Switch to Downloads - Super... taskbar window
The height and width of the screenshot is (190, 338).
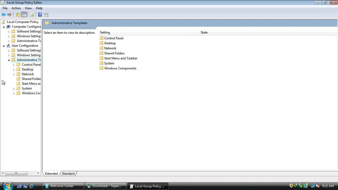(x=106, y=186)
